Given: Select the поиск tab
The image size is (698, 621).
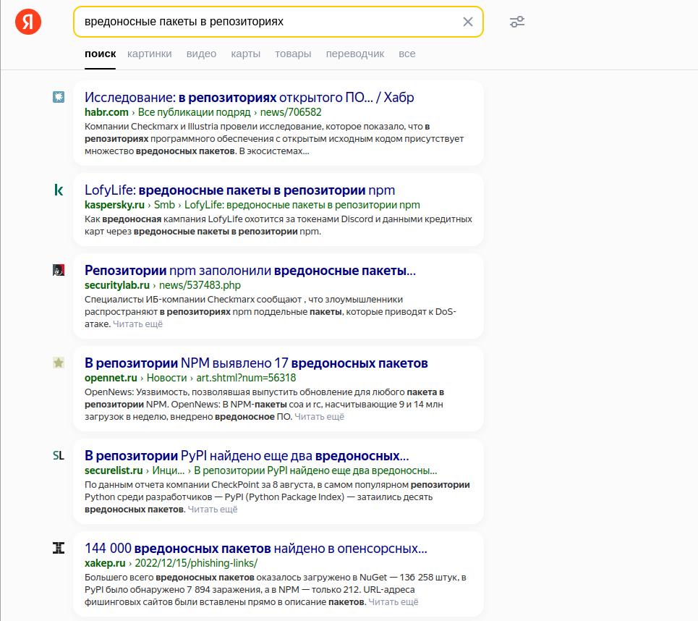Looking at the screenshot, I should tap(100, 54).
